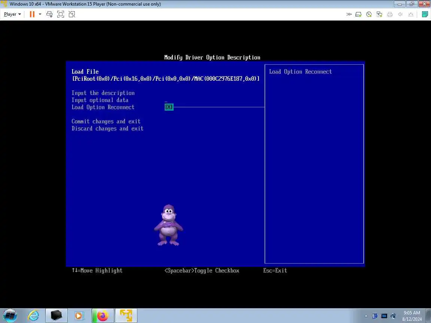Screen dimensions: 431x323
Task: Click the Move Highlight hint text
Action: (97, 271)
